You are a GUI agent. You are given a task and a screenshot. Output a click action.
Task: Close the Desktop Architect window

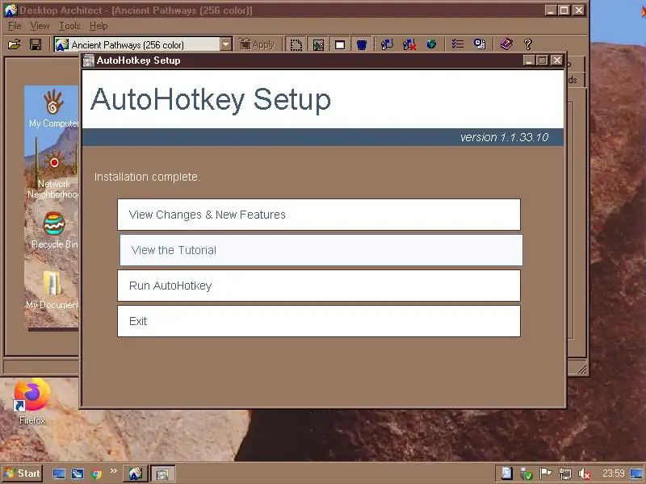(x=578, y=10)
